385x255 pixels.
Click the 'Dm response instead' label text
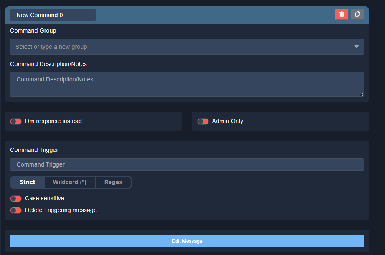(53, 121)
